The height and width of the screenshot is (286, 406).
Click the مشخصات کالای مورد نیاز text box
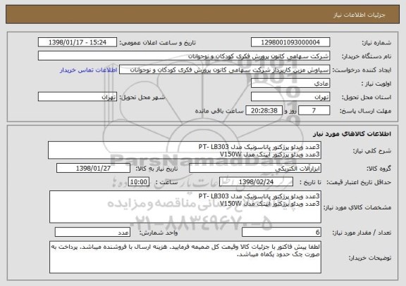[x=185, y=207]
